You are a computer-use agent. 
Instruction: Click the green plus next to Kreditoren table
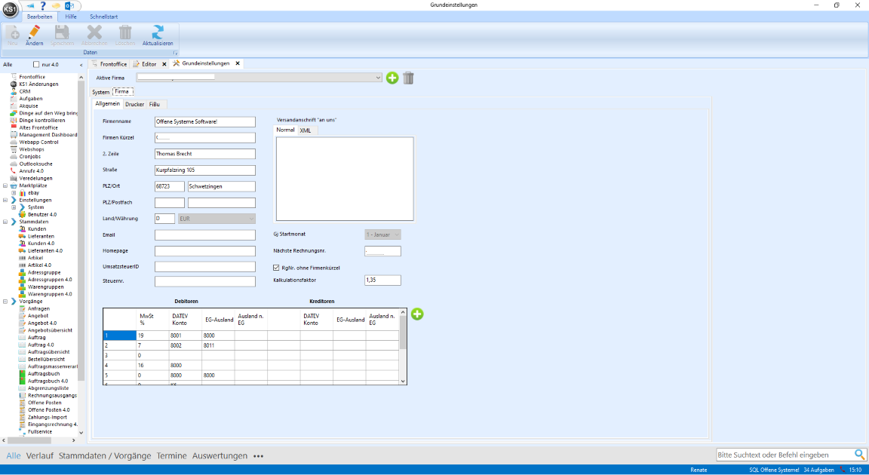click(417, 314)
